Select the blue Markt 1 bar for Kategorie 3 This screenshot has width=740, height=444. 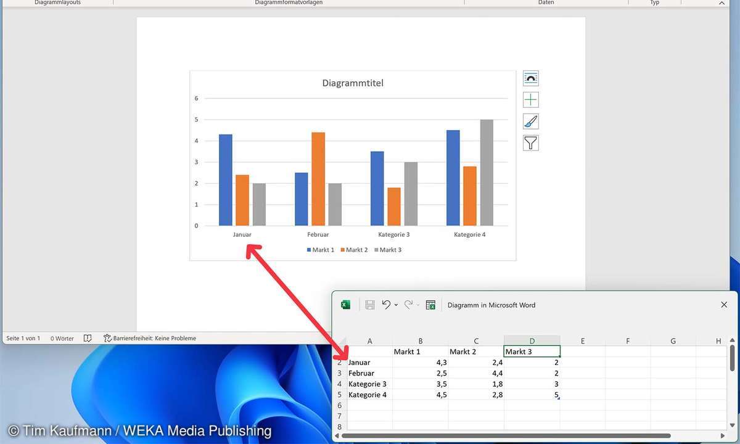coord(377,189)
